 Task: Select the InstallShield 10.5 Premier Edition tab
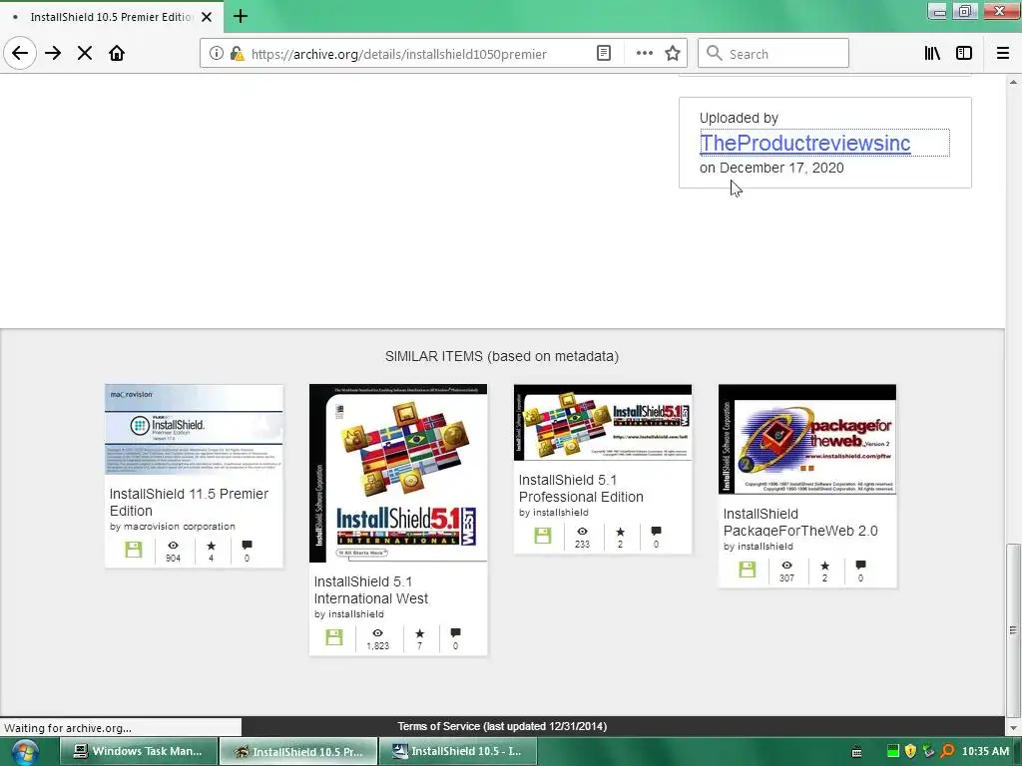click(x=111, y=17)
